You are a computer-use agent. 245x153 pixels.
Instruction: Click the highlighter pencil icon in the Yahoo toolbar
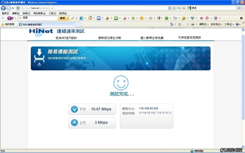pyautogui.click(x=73, y=18)
